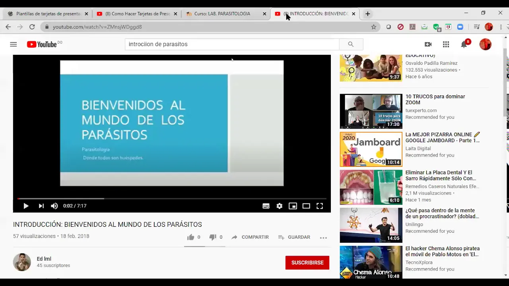Image resolution: width=509 pixels, height=286 pixels.
Task: Go back with browser back arrow
Action: coord(8,27)
